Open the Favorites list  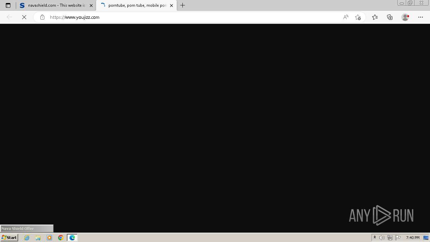375,17
